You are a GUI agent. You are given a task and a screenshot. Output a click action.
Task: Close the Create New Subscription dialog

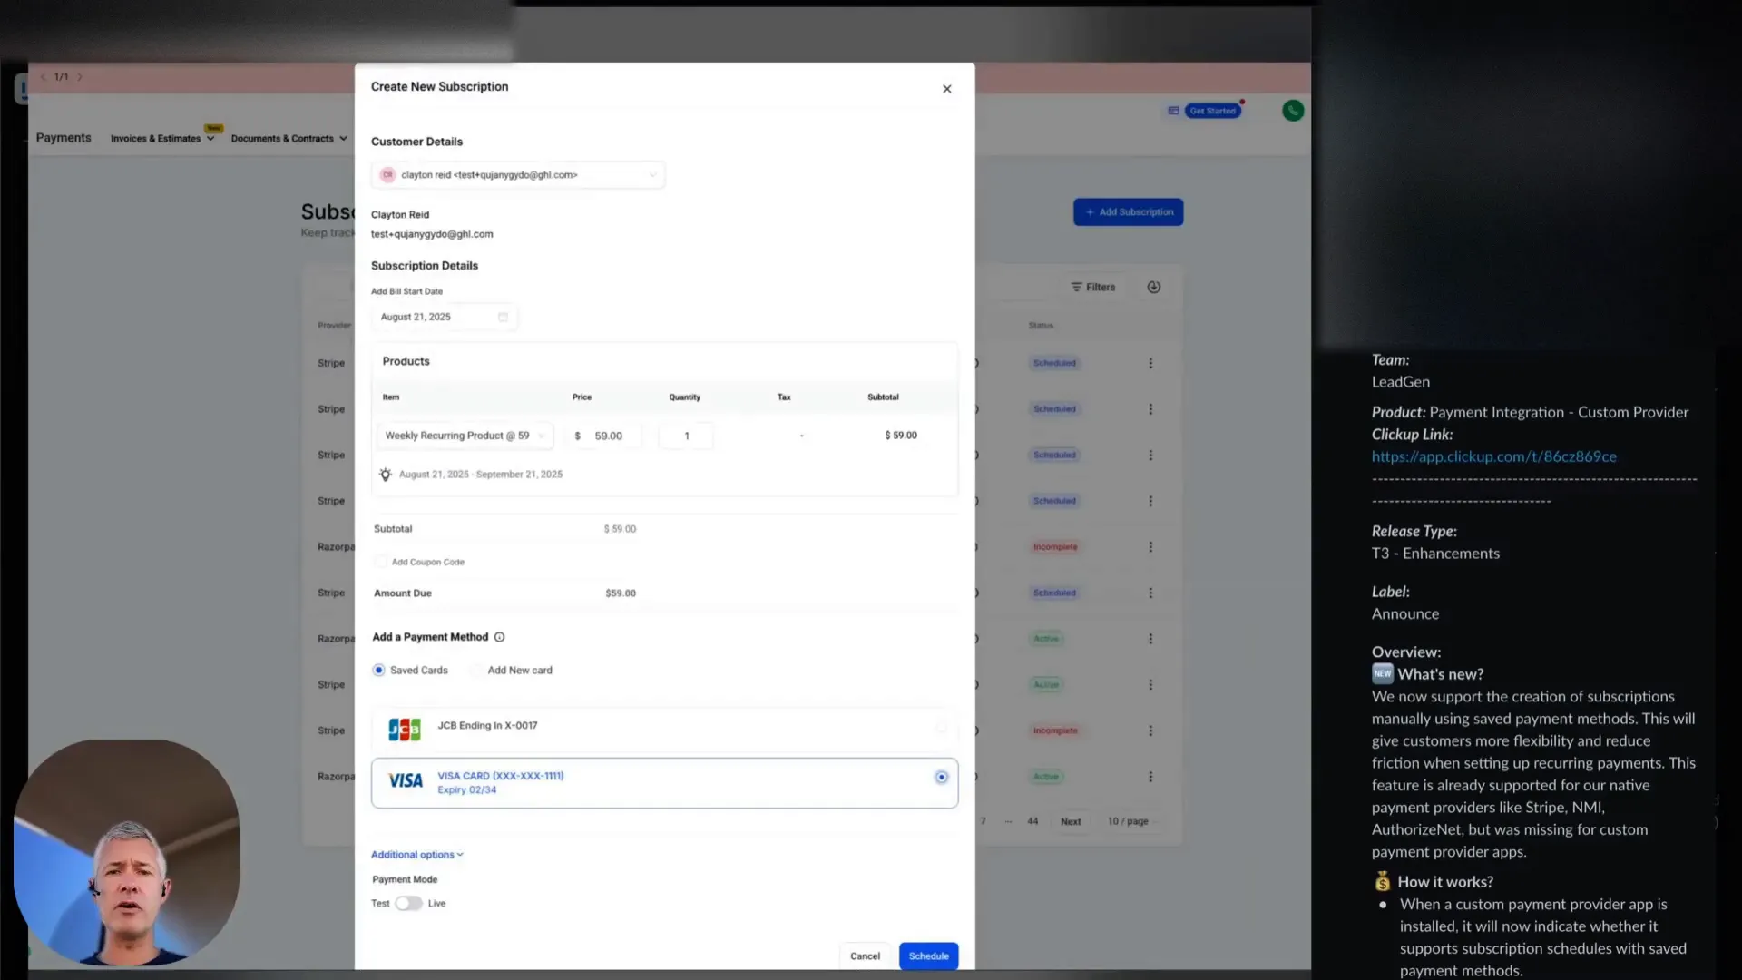946,89
